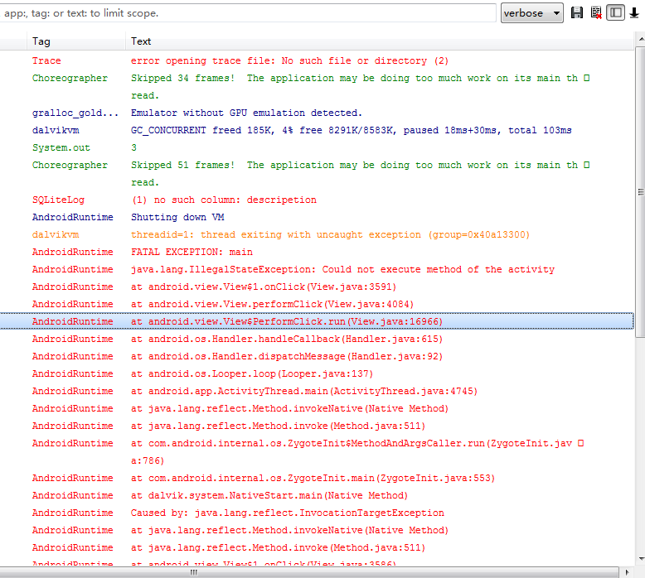Image resolution: width=645 pixels, height=578 pixels.
Task: Click the horizontal scrollbar right arrow
Action: pos(627,572)
